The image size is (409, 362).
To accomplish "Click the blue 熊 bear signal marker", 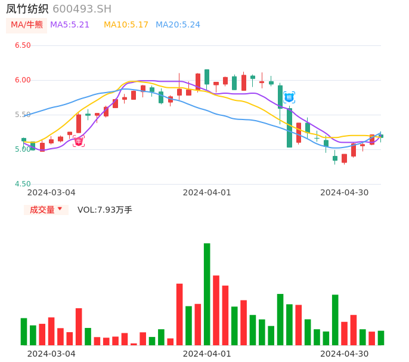I will tap(289, 97).
